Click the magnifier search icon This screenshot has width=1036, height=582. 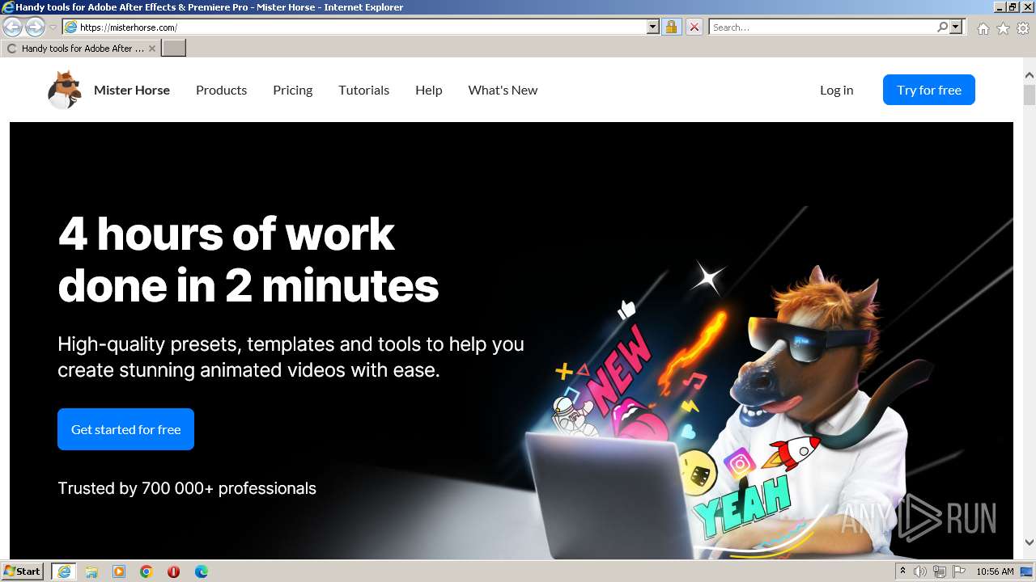click(x=942, y=27)
